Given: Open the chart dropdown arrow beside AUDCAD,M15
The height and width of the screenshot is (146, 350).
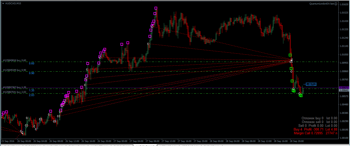Looking at the screenshot, I should coord(3,3).
